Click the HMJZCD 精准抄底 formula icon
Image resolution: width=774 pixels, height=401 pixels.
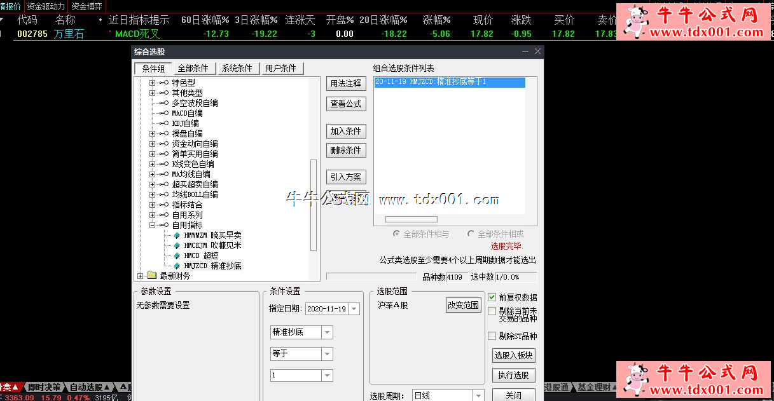pos(177,266)
